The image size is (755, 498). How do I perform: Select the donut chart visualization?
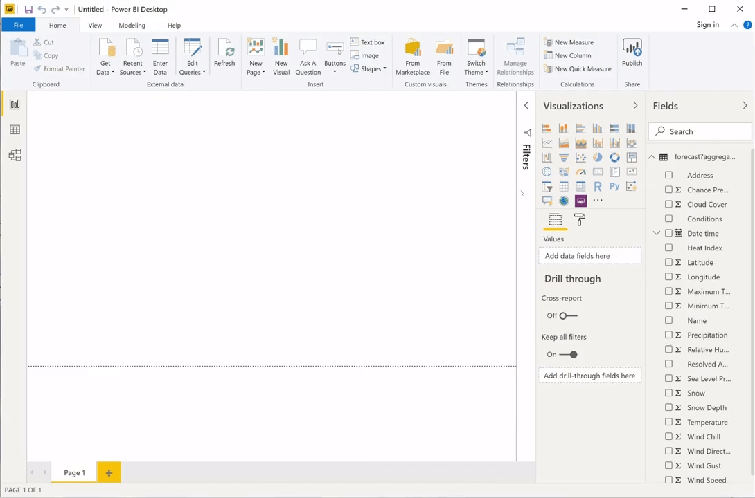coord(614,158)
